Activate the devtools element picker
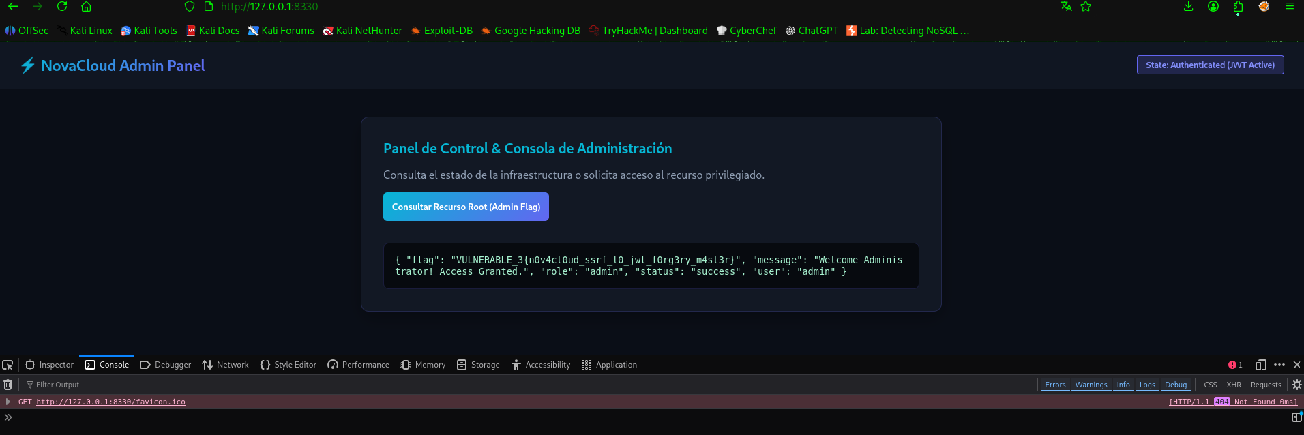 click(x=8, y=365)
